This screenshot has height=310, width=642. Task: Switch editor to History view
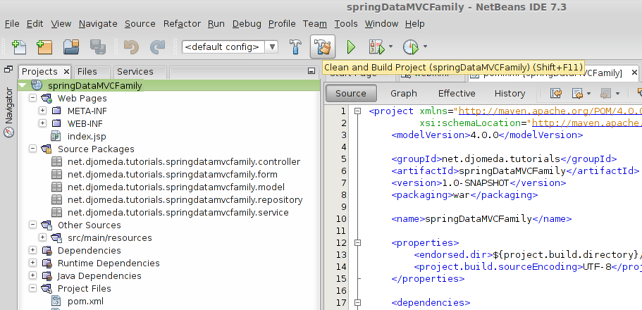coord(510,94)
